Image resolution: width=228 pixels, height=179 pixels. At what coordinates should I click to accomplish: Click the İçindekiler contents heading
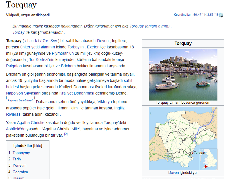23,145
